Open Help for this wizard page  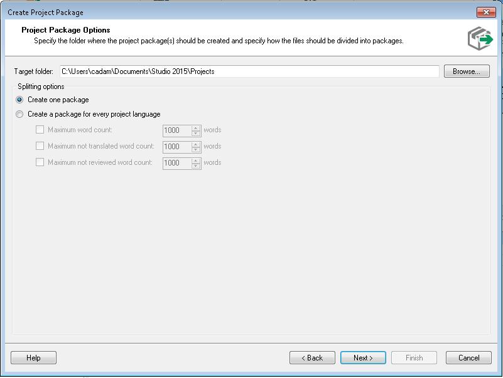tap(33, 357)
